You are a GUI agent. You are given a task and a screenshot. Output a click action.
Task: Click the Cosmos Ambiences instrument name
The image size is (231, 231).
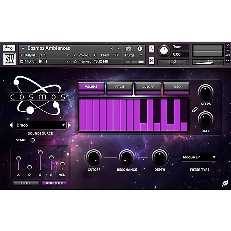tap(49, 48)
